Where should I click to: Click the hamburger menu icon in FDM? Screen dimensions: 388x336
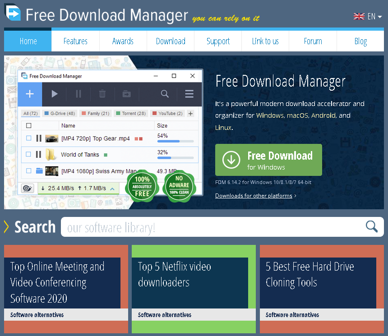click(189, 94)
